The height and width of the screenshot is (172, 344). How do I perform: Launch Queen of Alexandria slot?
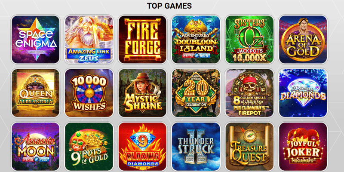click(35, 93)
